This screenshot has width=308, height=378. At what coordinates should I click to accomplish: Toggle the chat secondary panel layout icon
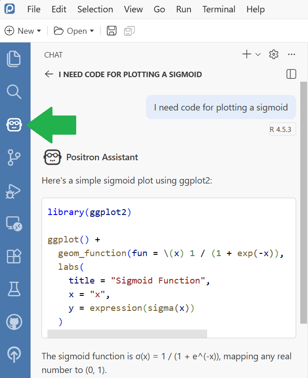pos(291,74)
